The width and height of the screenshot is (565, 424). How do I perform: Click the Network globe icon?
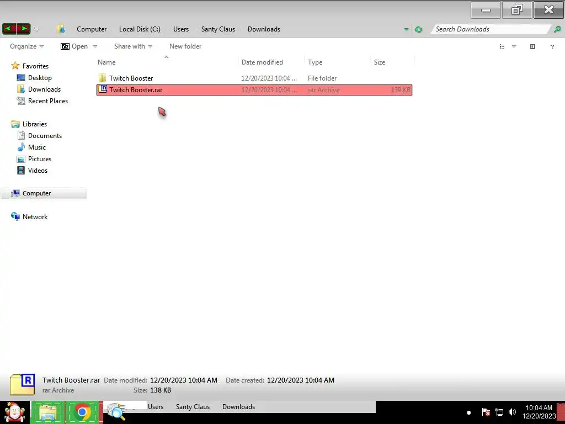pyautogui.click(x=15, y=216)
